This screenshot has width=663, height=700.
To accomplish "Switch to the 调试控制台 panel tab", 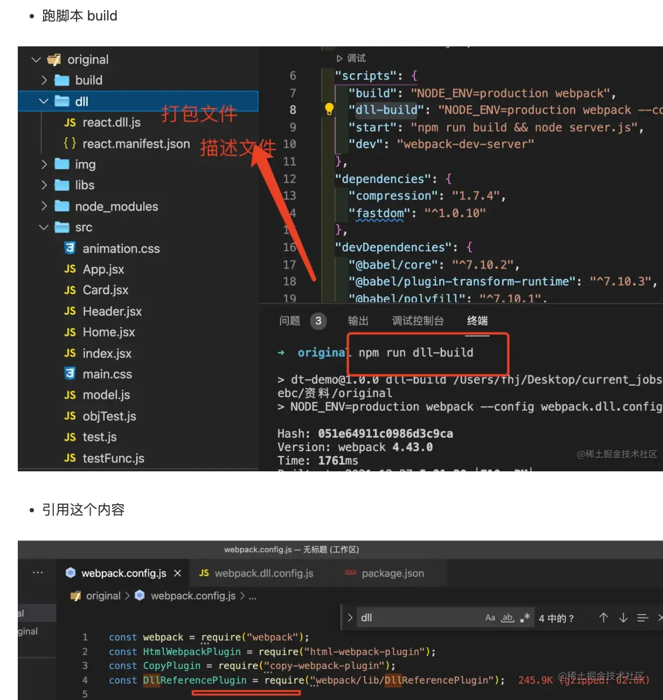I will [x=418, y=321].
